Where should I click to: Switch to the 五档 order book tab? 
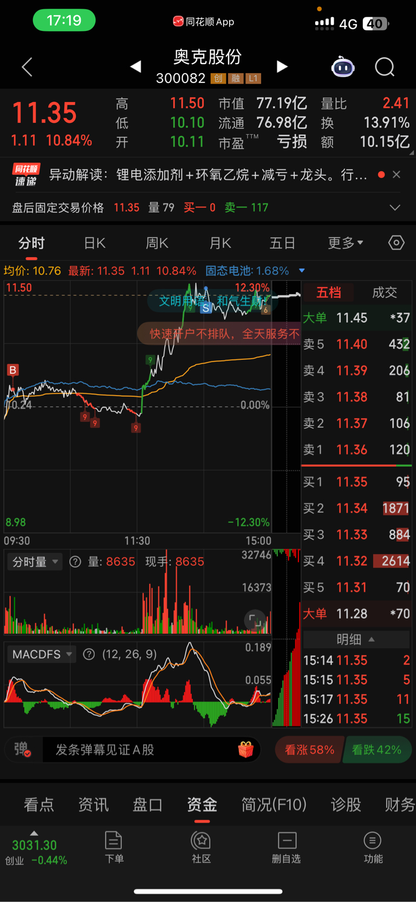[x=329, y=293]
